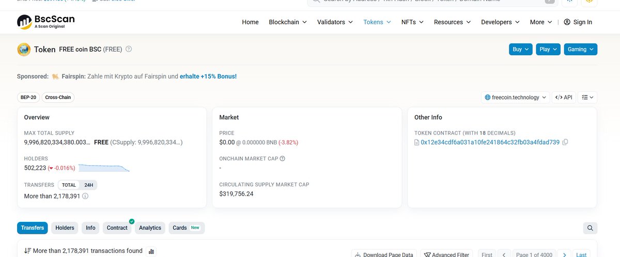
Task: Click the price change -3.82% text
Action: pos(288,142)
